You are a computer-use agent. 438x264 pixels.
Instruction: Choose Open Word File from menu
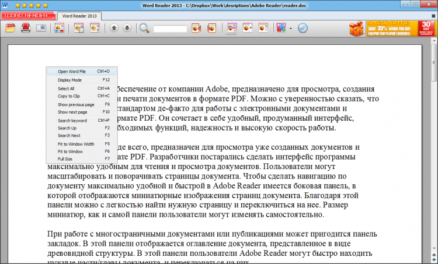(x=82, y=71)
